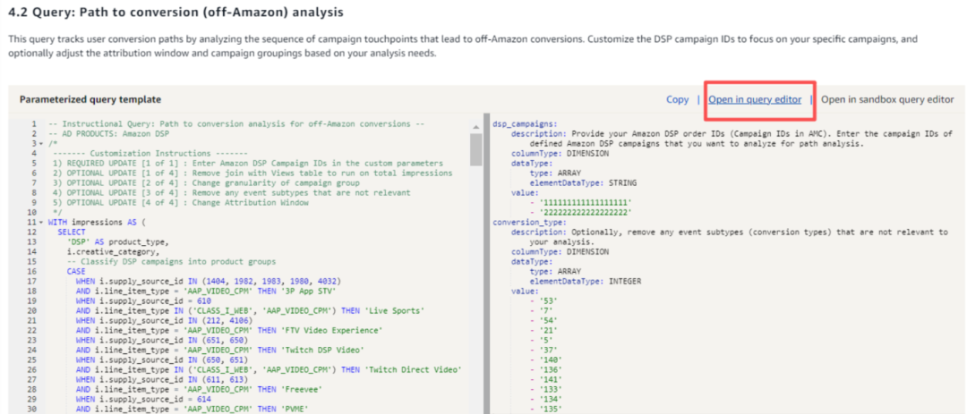Collapse the WITH impressions block at line 11
The width and height of the screenshot is (967, 414).
click(40, 223)
